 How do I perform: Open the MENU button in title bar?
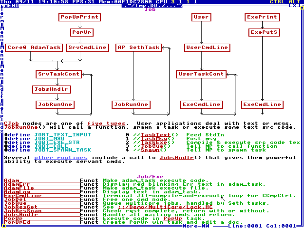[x=11, y=6]
